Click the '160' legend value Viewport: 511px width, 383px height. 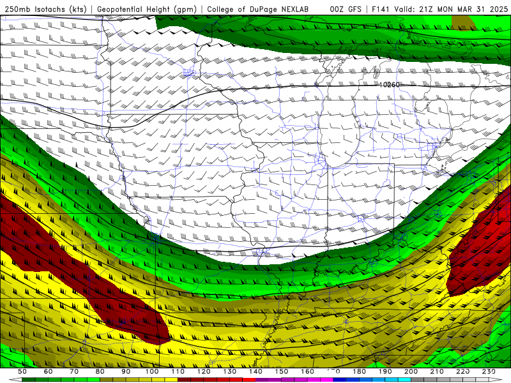pyautogui.click(x=307, y=372)
